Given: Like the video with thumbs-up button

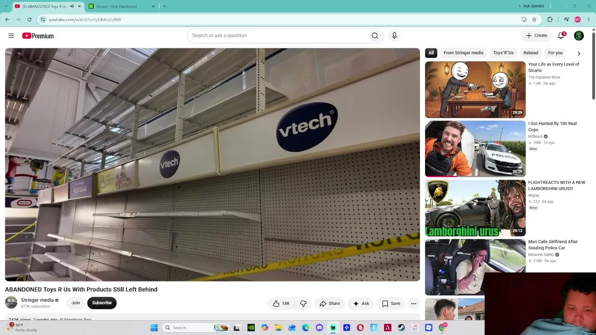Looking at the screenshot, I should (281, 303).
